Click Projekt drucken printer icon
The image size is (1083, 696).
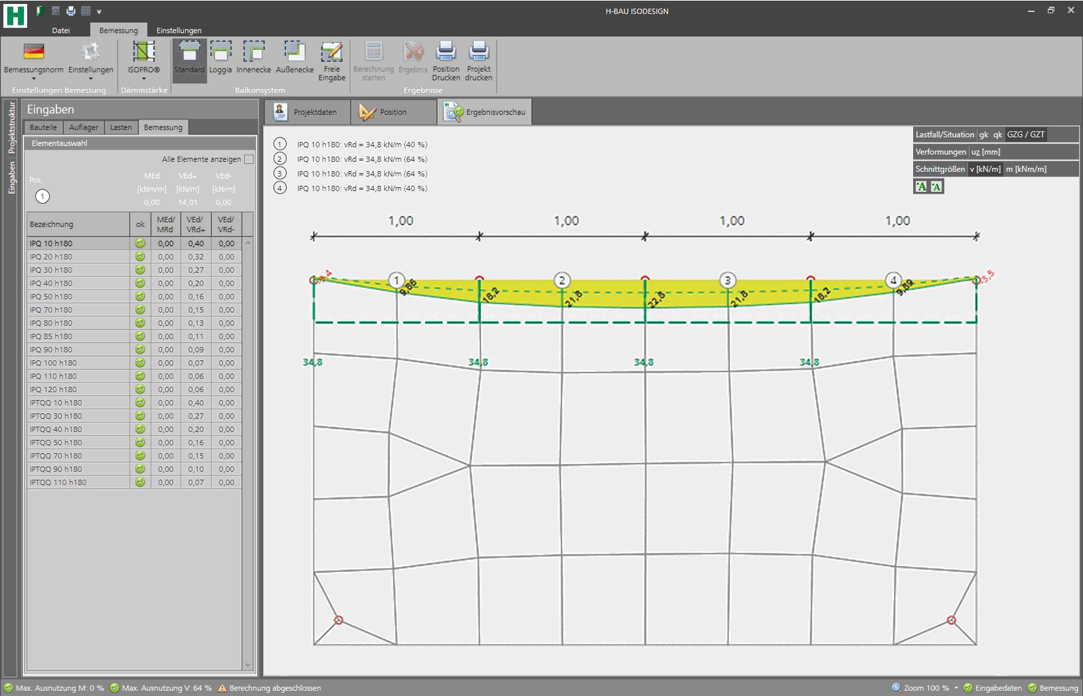[x=479, y=51]
